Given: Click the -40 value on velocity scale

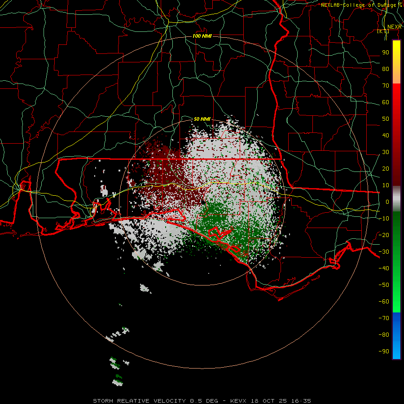Looking at the screenshot, I should (x=384, y=268).
